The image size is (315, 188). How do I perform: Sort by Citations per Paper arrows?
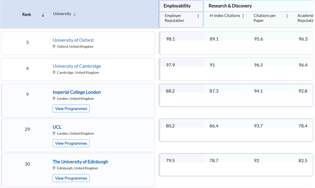coord(287,16)
